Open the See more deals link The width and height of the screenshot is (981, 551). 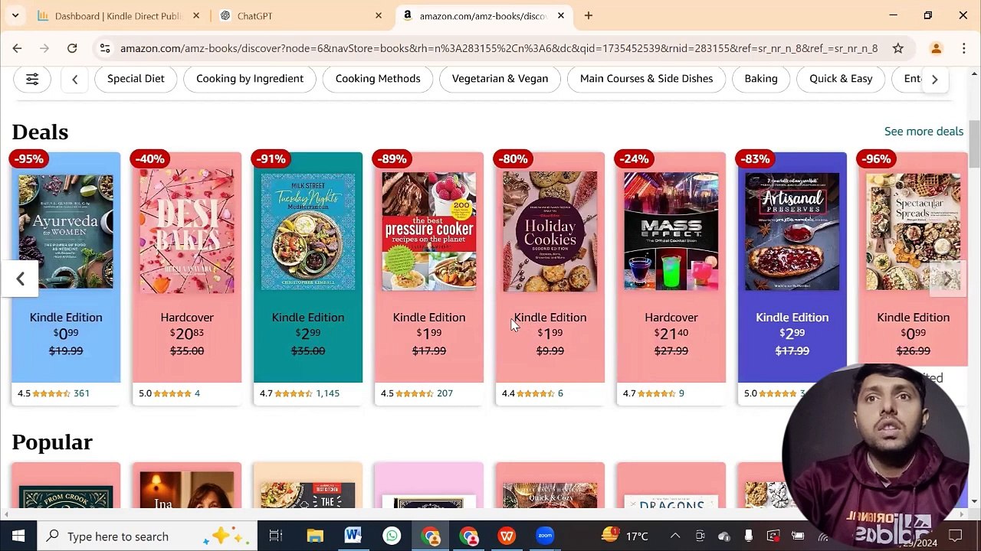pyautogui.click(x=924, y=131)
